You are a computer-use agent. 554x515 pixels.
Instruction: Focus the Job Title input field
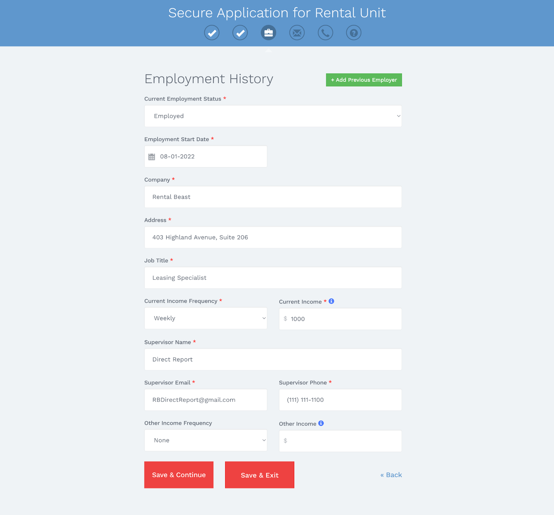click(x=273, y=278)
